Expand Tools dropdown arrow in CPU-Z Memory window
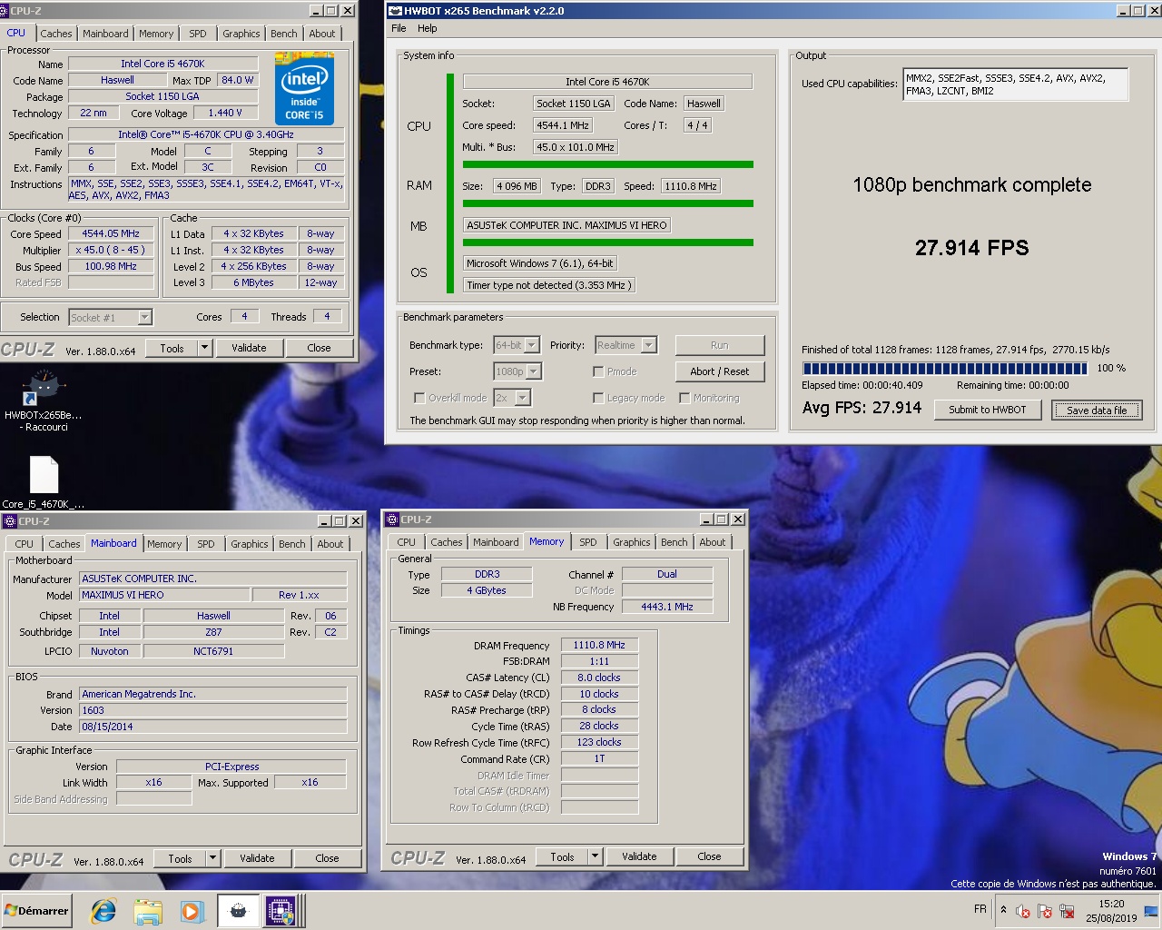This screenshot has height=930, width=1162. 596,856
